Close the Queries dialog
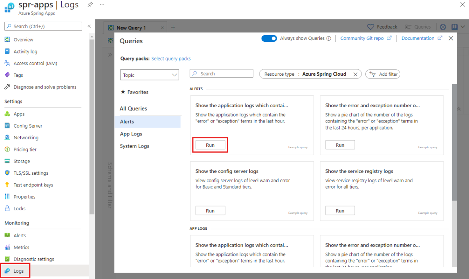Screen dimensions: 469x279 [451, 38]
